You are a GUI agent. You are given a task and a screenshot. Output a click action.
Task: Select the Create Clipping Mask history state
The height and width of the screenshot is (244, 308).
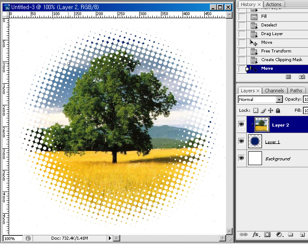click(x=277, y=60)
